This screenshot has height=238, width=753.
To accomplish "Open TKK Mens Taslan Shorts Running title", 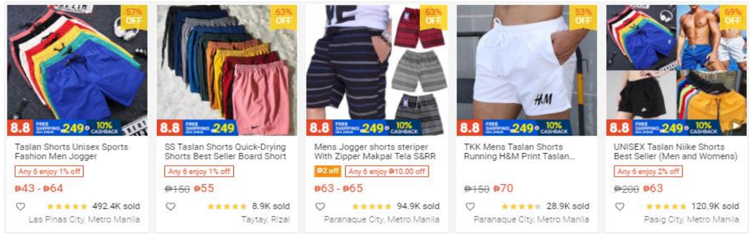I will point(519,151).
